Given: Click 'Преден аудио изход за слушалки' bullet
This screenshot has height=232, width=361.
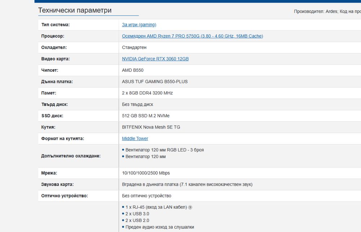Looking at the screenshot, I should 160,227.
